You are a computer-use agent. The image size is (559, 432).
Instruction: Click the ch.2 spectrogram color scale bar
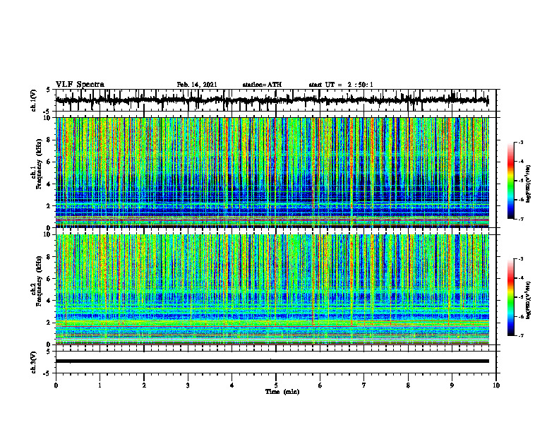511,297
